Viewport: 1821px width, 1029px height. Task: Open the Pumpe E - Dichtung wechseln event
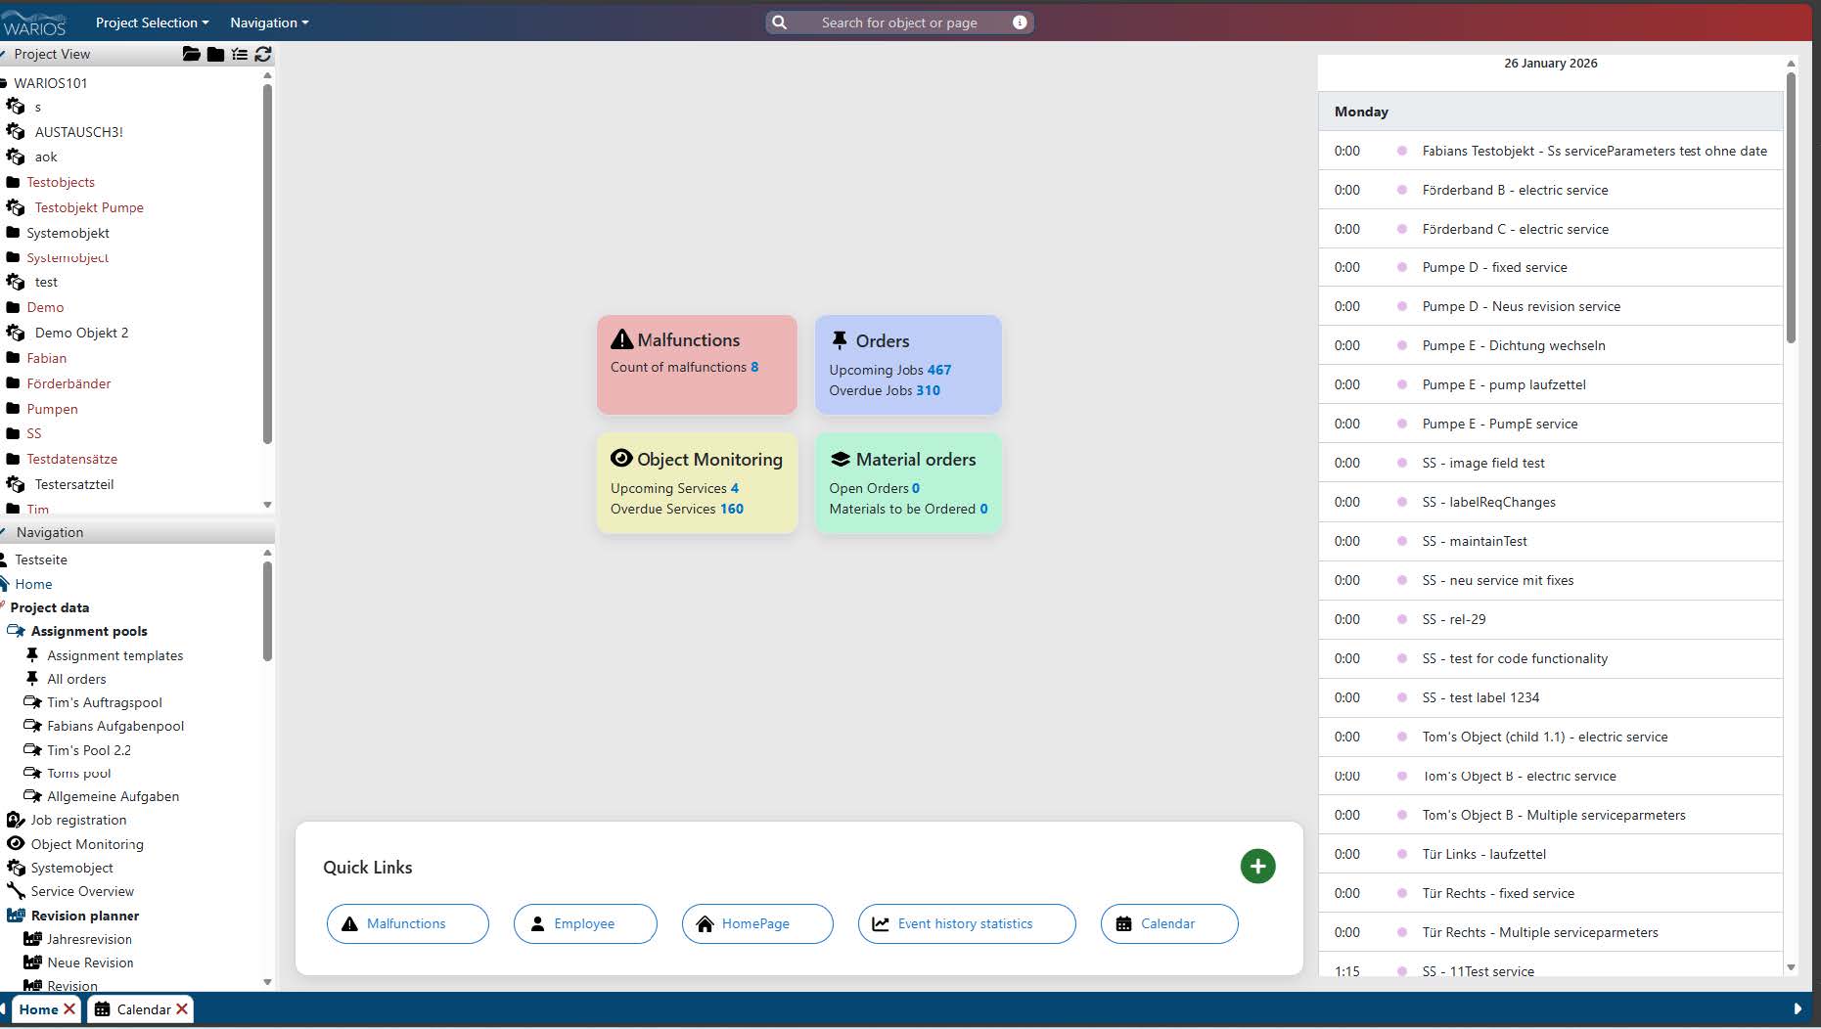tap(1513, 345)
